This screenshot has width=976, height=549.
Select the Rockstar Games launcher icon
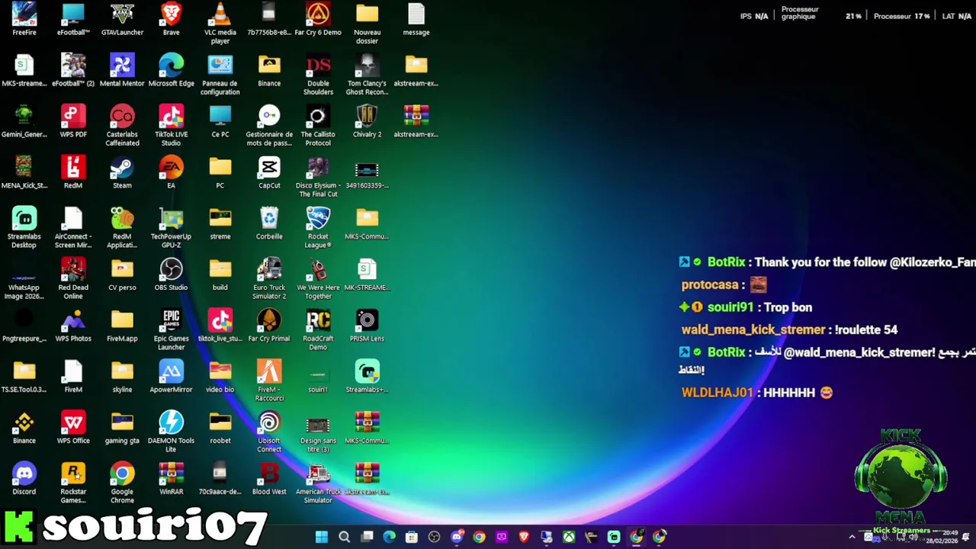[73, 483]
